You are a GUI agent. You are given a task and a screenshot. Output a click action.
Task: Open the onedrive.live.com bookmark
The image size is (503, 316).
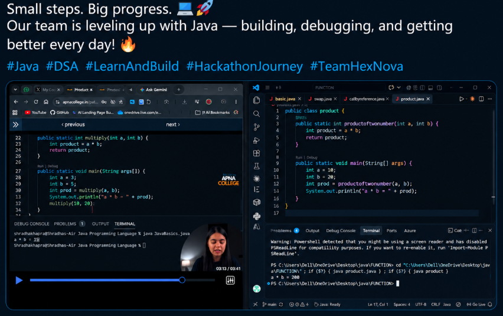pos(139,113)
